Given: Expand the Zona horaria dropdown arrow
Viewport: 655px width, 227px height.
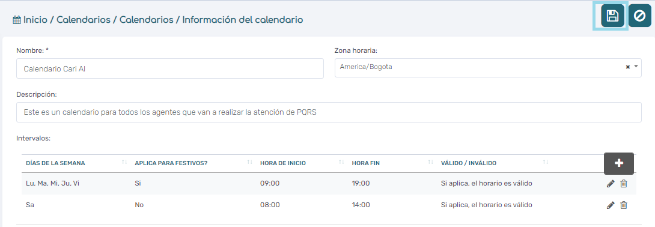Looking at the screenshot, I should pos(636,67).
